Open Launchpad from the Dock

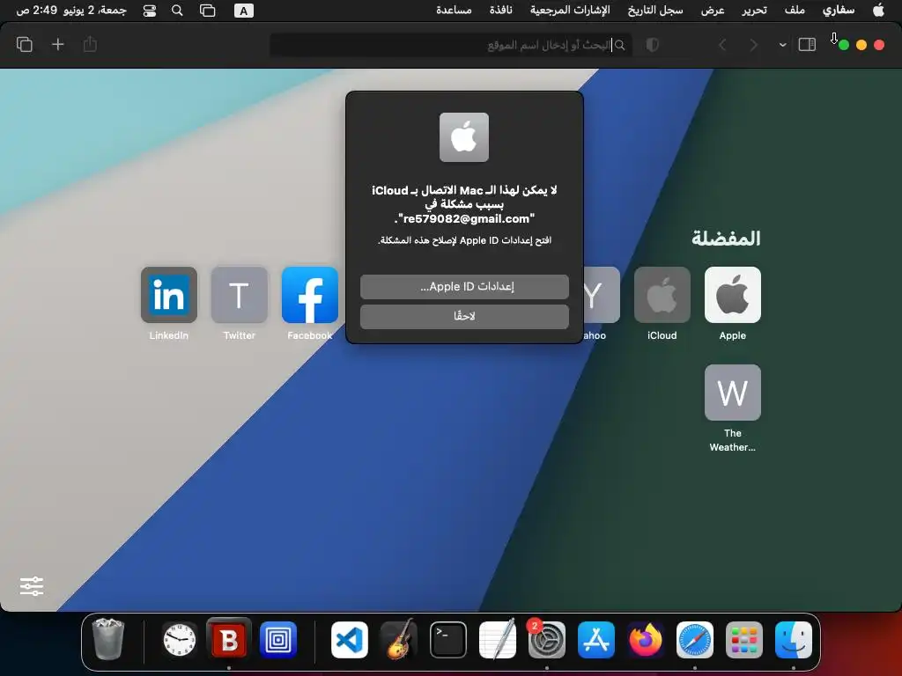tap(743, 640)
